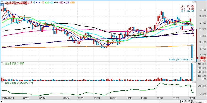Click the 07/17 date on time axis

tap(43, 98)
